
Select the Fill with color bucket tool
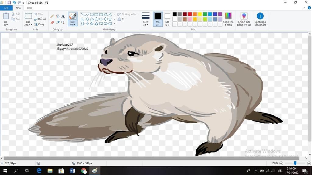click(58, 16)
